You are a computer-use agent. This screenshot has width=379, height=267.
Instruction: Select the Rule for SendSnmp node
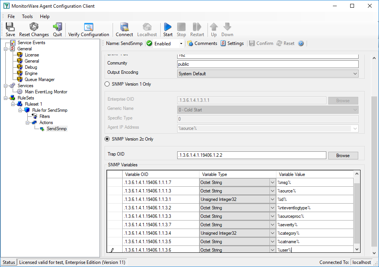pos(50,110)
